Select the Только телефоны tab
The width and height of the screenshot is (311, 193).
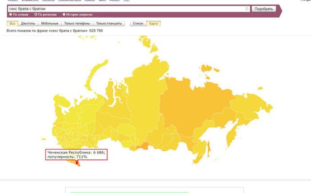coord(77,24)
